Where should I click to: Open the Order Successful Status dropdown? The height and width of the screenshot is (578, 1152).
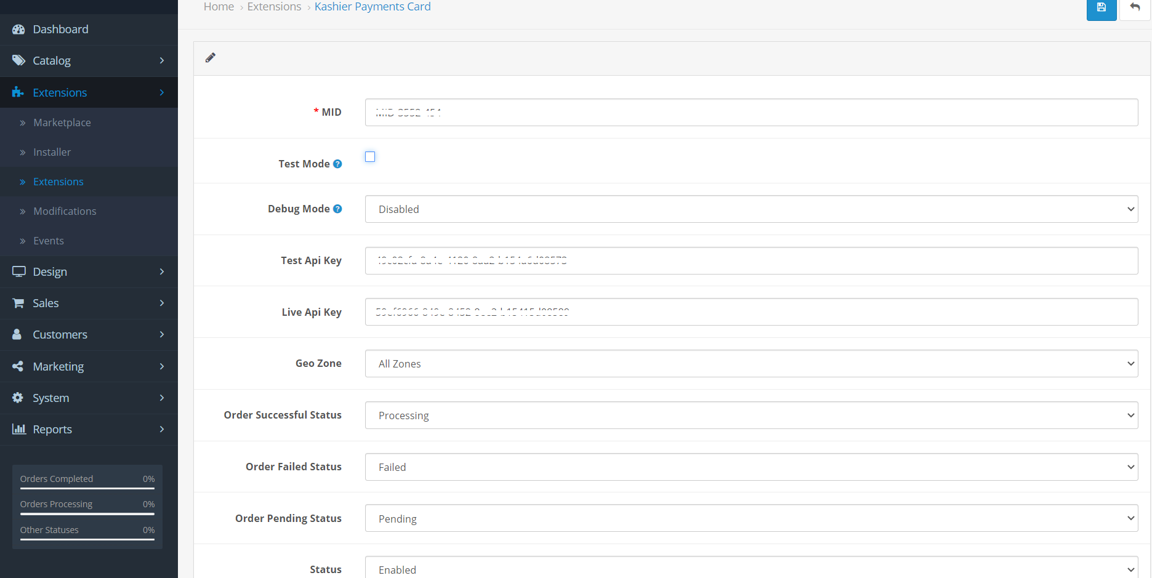coord(751,415)
